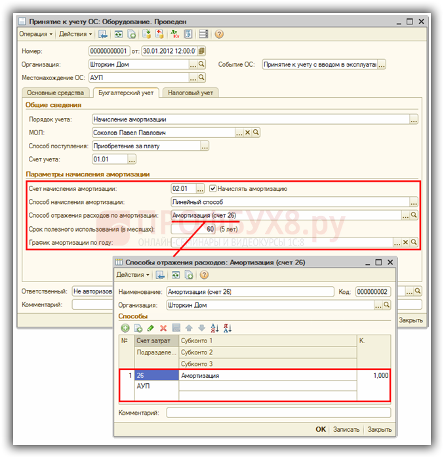
Task: Open selection for Способ начисления амортизации
Action: pos(413,202)
